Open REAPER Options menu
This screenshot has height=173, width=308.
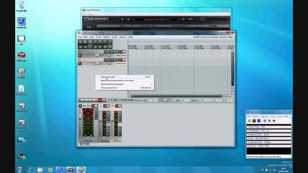tap(106, 37)
